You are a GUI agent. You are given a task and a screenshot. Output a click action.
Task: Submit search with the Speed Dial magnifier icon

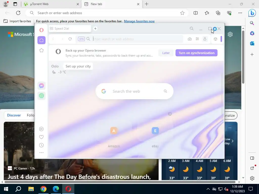coord(165,91)
